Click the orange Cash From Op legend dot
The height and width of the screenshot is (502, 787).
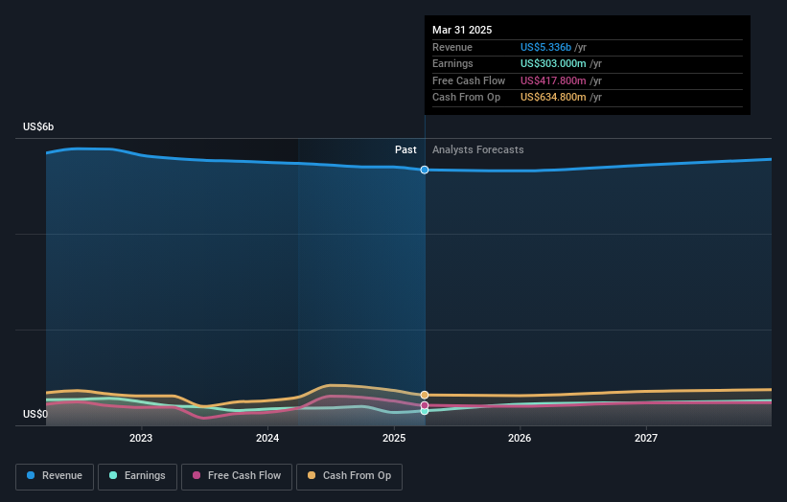312,475
